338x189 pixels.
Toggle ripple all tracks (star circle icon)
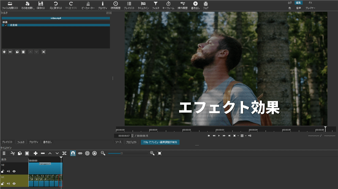point(94,153)
